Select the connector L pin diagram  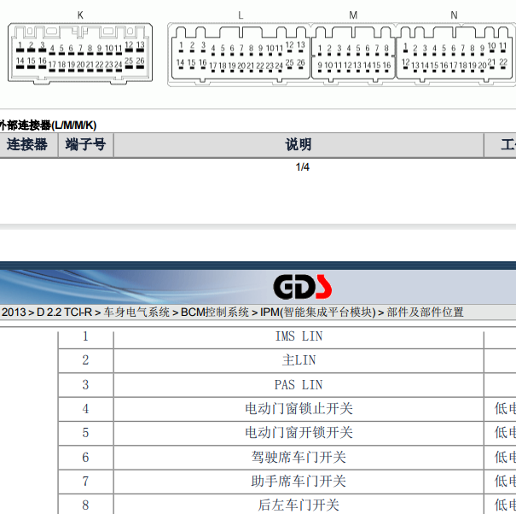click(240, 55)
